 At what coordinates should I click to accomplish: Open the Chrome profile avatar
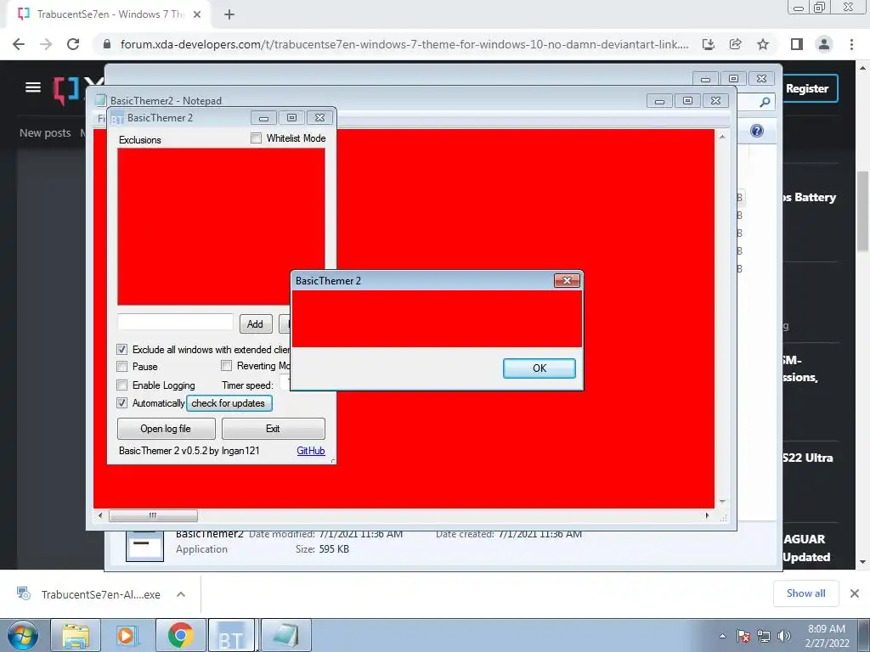[824, 44]
